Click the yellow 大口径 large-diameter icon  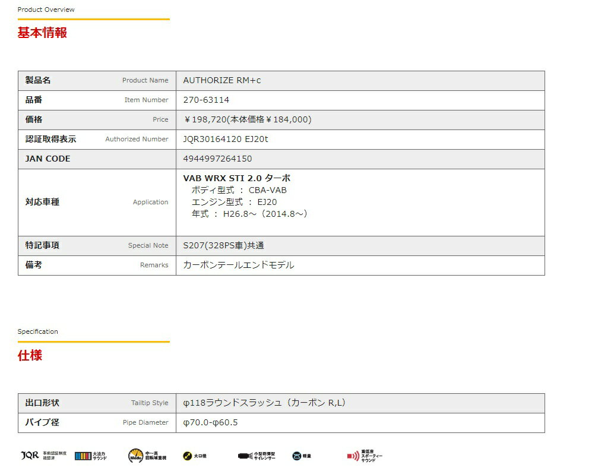pyautogui.click(x=186, y=456)
